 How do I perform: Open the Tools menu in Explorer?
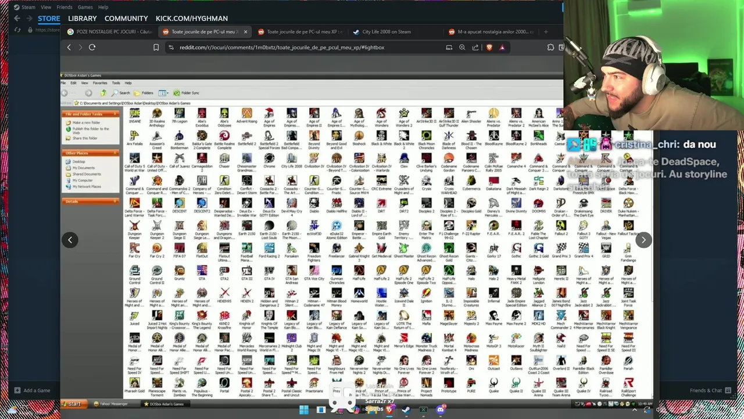click(116, 83)
